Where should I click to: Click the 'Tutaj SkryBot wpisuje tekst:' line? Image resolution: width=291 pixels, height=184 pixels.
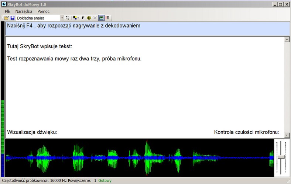[40, 46]
